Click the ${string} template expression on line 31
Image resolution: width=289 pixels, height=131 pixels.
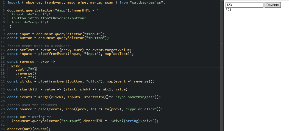pos(131,121)
